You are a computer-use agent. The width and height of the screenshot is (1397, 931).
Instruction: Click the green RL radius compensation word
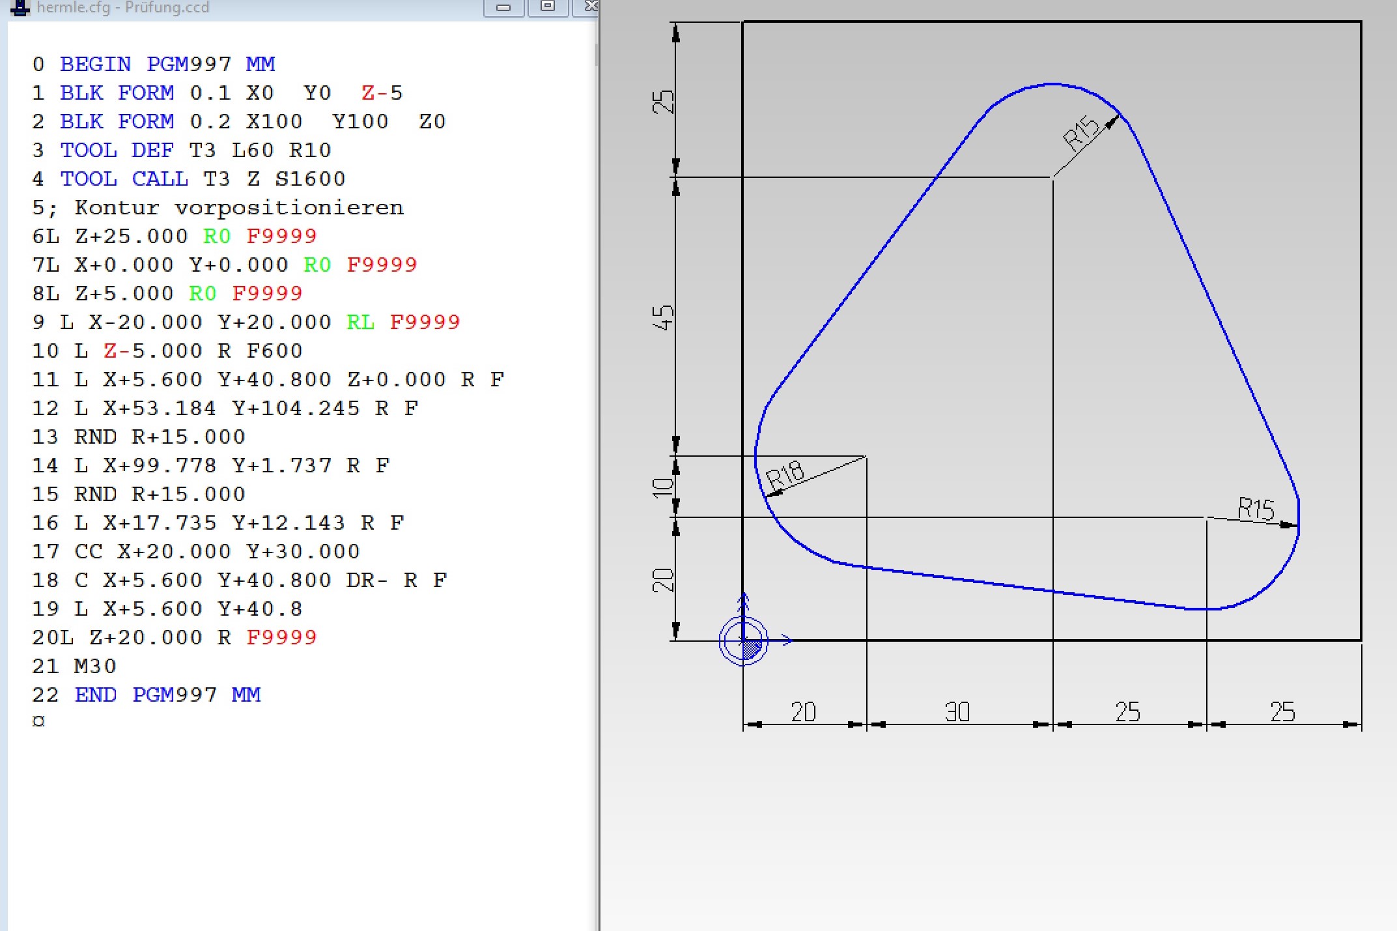click(x=360, y=322)
